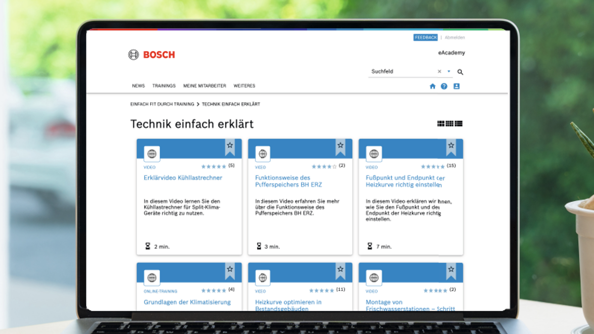Click the Abmelden link
Image resolution: width=594 pixels, height=334 pixels.
(455, 38)
